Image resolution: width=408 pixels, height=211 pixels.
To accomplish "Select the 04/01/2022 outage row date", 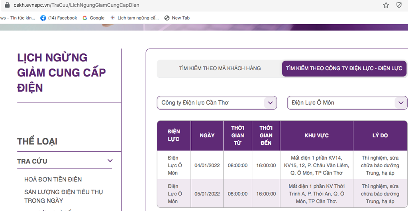I will (x=207, y=165).
